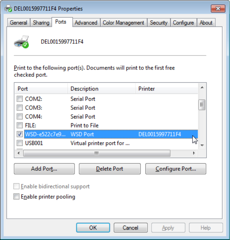
Task: Click the printer icon in the title bar
Action: click(8, 8)
